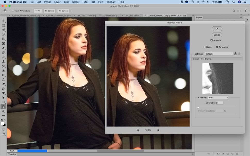Open the Settings Default dropdown
Image resolution: width=250 pixels, height=156 pixels.
point(219,54)
